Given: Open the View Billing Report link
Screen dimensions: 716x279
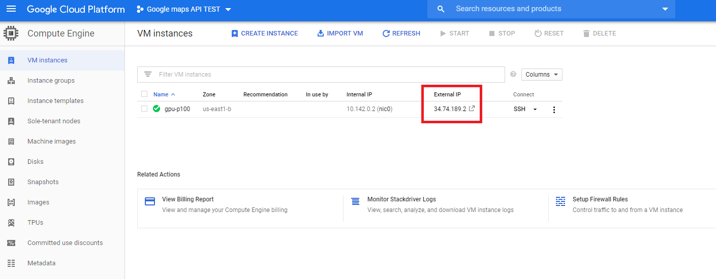Looking at the screenshot, I should [188, 199].
